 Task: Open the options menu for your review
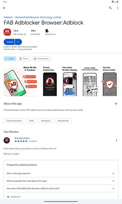pos(116,140)
